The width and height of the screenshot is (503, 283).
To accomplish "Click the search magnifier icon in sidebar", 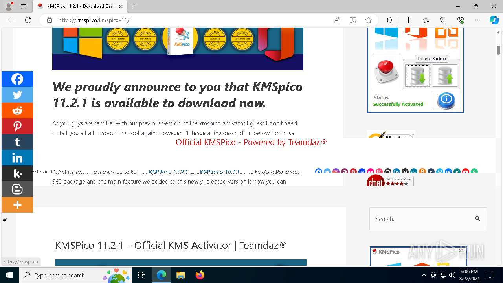I will coord(477,219).
